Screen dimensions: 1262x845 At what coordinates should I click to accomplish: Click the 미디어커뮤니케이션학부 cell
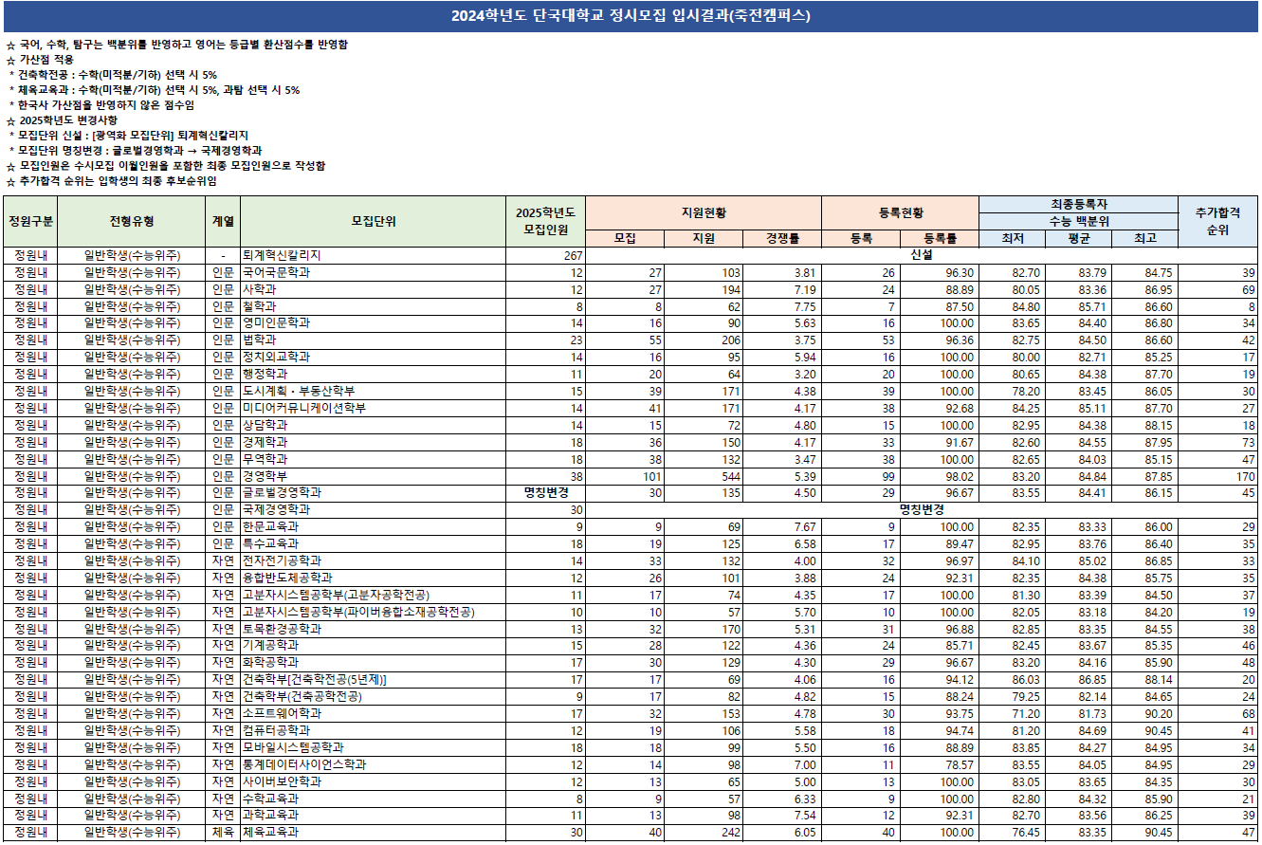coord(374,409)
